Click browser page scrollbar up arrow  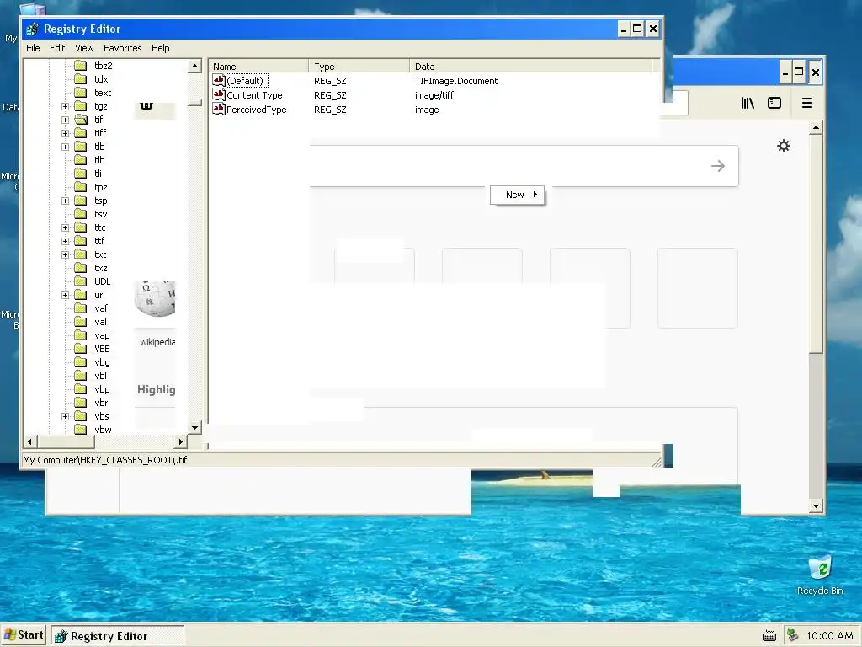click(x=816, y=128)
